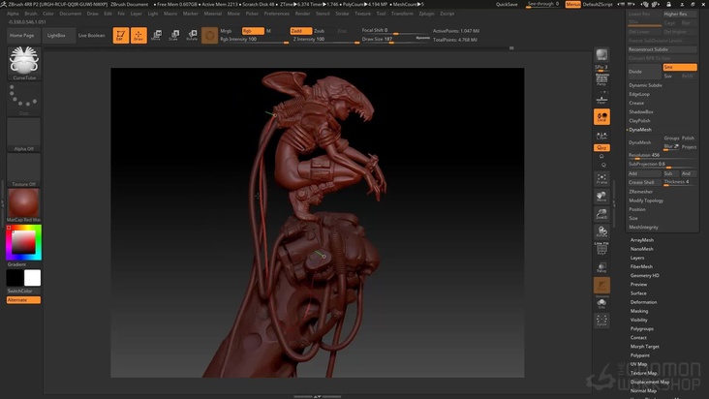The width and height of the screenshot is (709, 399).
Task: Open the Stroke menu
Action: click(342, 14)
